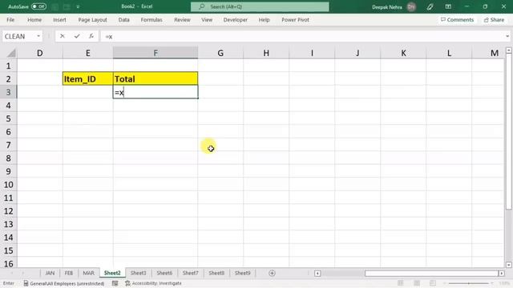Screen dimensions: 513x288
Task: Select column H header
Action: pos(266,53)
